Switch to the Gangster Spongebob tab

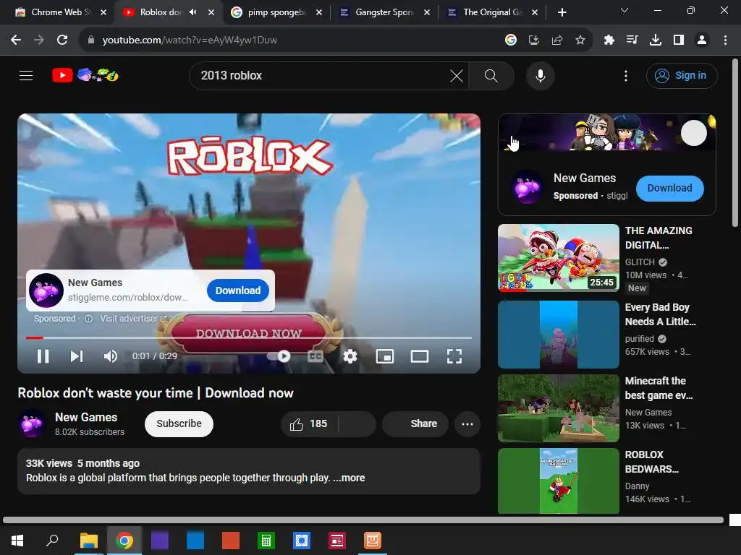pyautogui.click(x=385, y=12)
